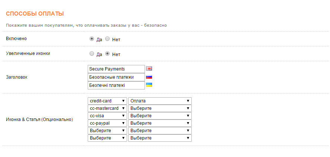
Task: Select 'Да' for Включено
Action: click(92, 39)
